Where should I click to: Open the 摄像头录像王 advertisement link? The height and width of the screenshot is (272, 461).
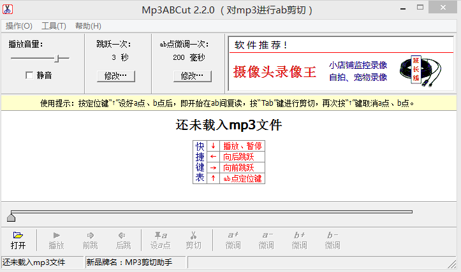[x=275, y=72]
